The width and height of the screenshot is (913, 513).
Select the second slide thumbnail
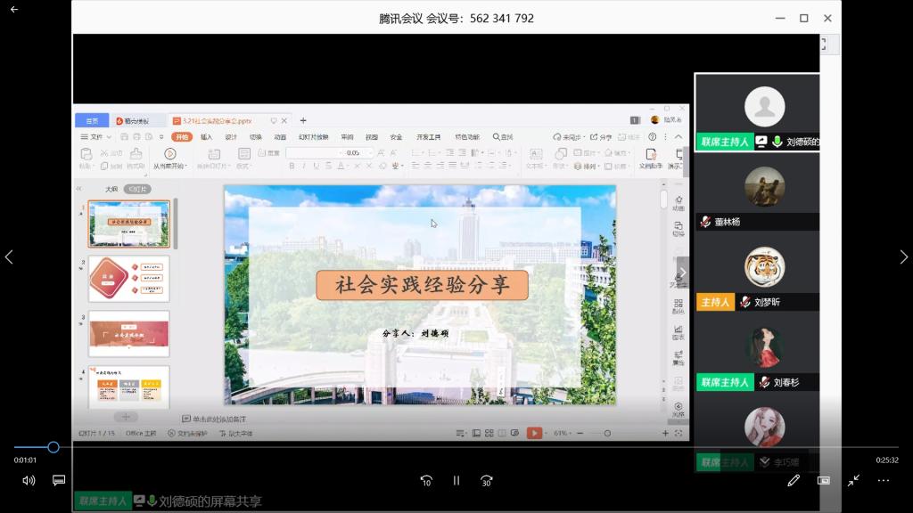click(128, 279)
